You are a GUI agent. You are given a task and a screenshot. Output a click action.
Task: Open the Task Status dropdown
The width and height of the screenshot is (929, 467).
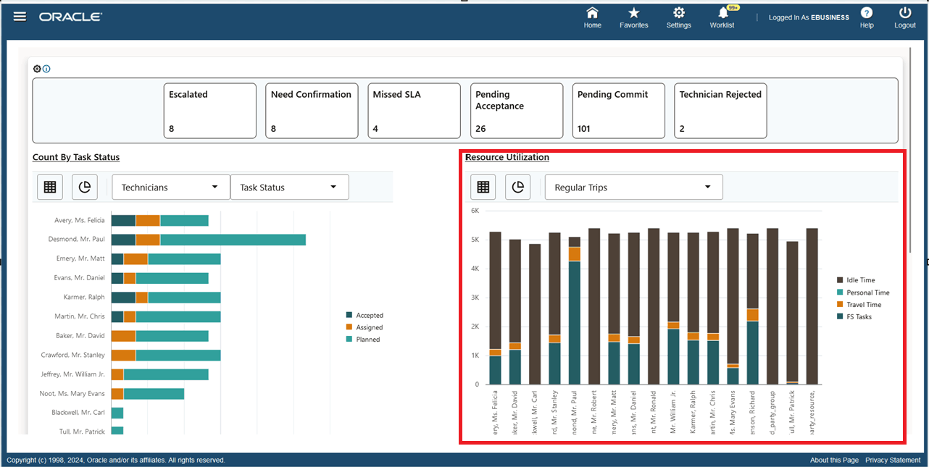(x=289, y=187)
